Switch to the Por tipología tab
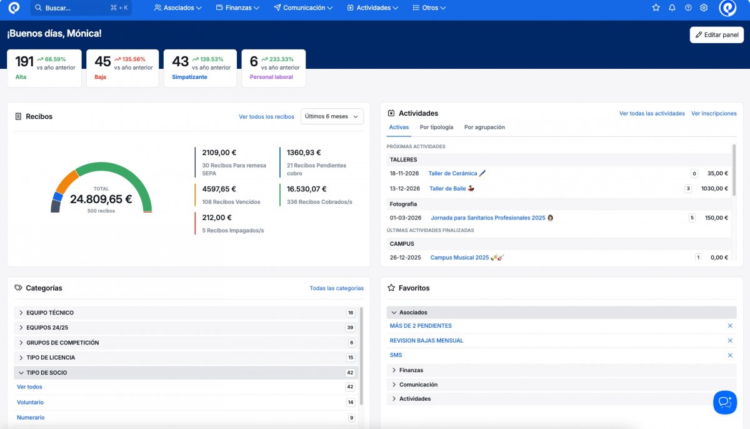 pos(436,127)
